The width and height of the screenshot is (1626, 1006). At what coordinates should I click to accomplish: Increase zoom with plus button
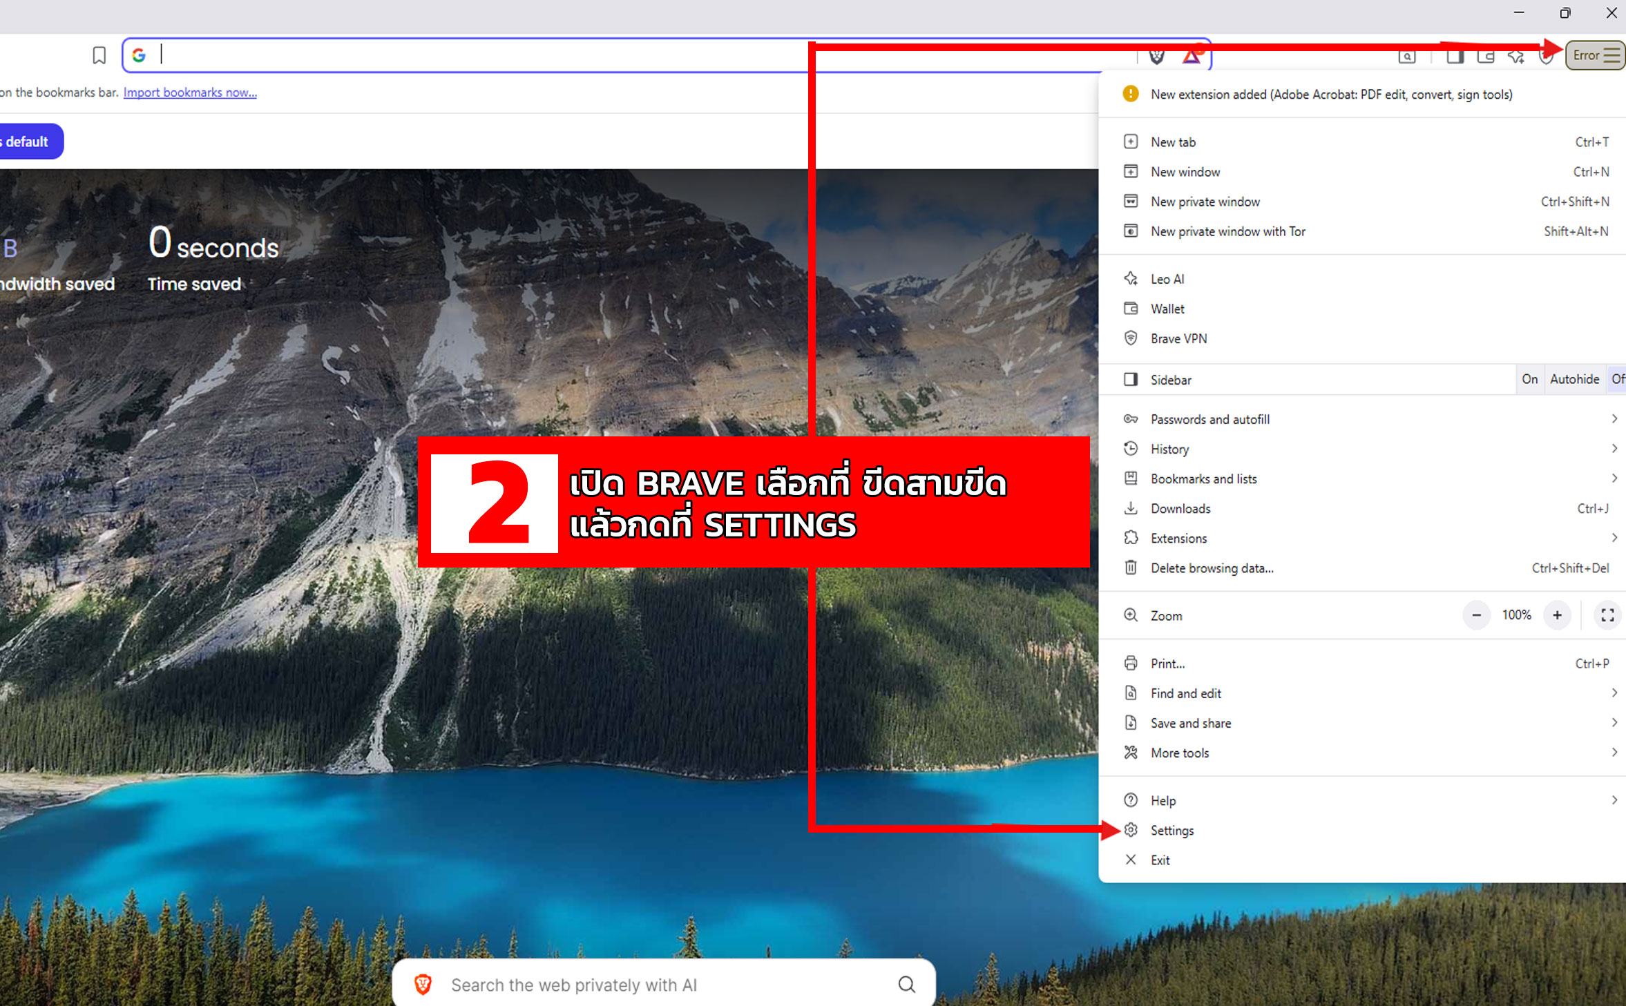[x=1557, y=615]
